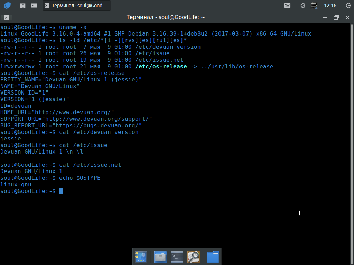Open the blue folder dock icon
This screenshot has height=265, width=354.
(x=213, y=257)
